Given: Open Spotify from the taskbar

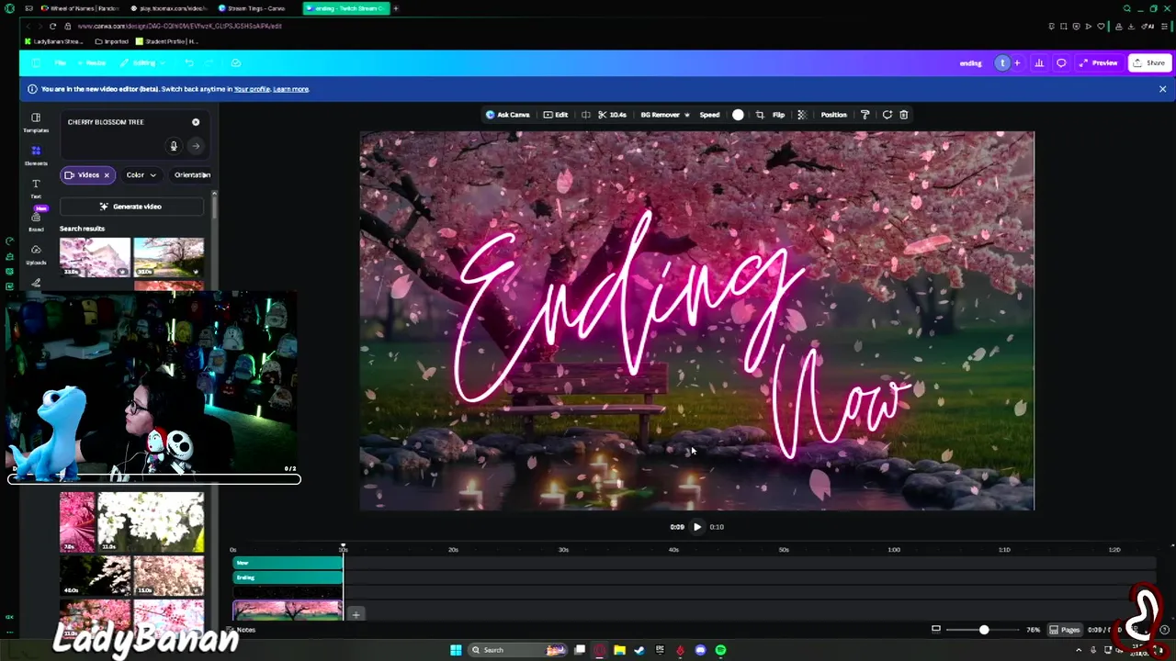Looking at the screenshot, I should pos(720,650).
